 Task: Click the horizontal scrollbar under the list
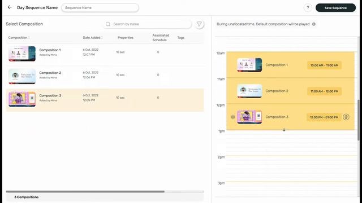coord(85,192)
